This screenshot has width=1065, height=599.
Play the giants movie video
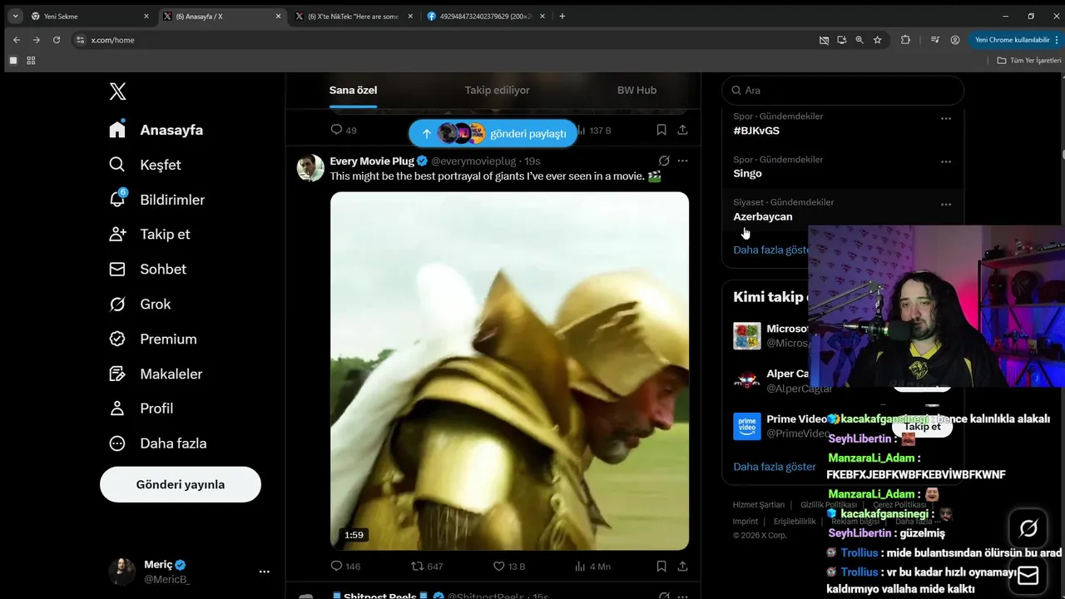509,371
